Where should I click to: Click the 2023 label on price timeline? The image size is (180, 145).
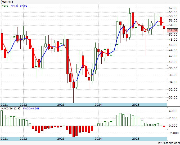(x=61, y=105)
